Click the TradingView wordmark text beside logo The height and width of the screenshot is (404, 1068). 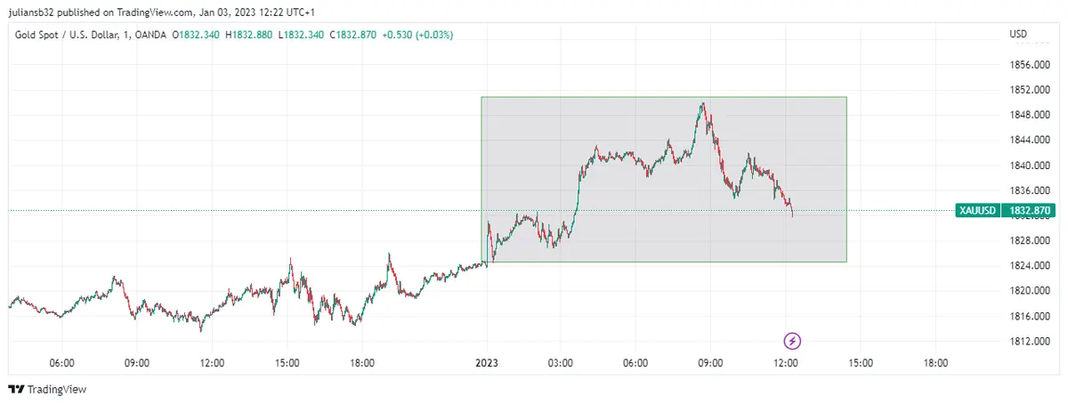point(57,390)
